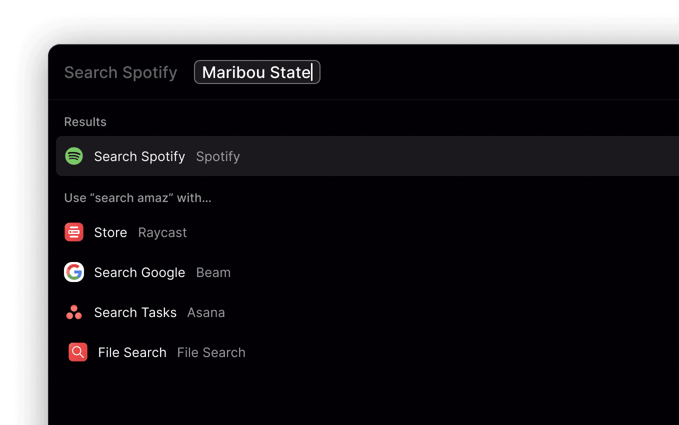
Task: Click the green Spotify logo icon
Action: point(74,156)
